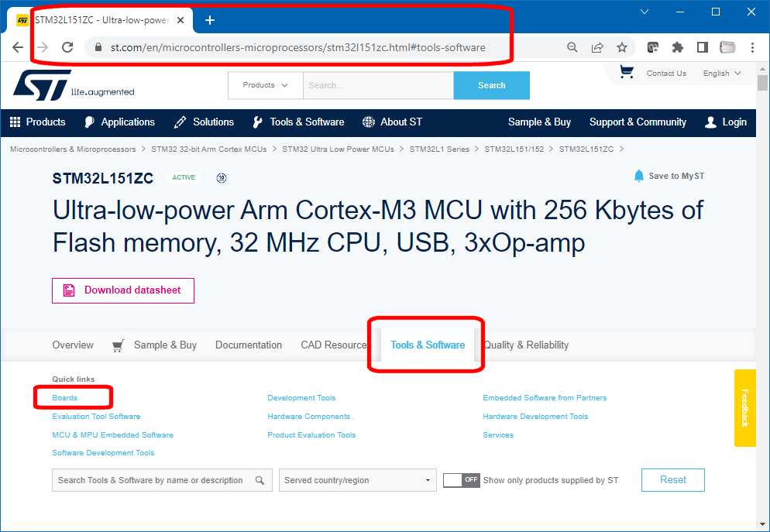This screenshot has height=532, width=770.
Task: Open MCU & MPU Embedded Software link
Action: point(113,435)
